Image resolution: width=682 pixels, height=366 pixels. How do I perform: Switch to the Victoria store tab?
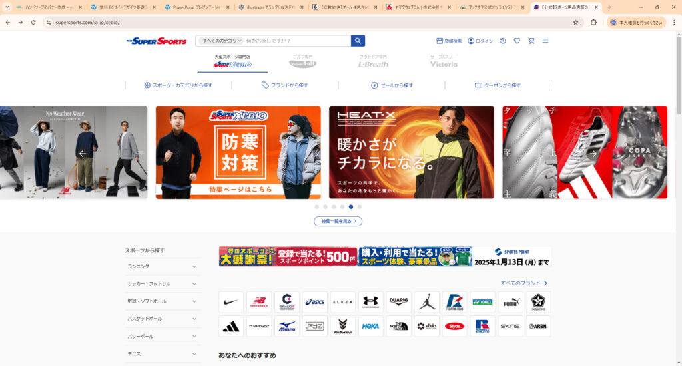444,62
